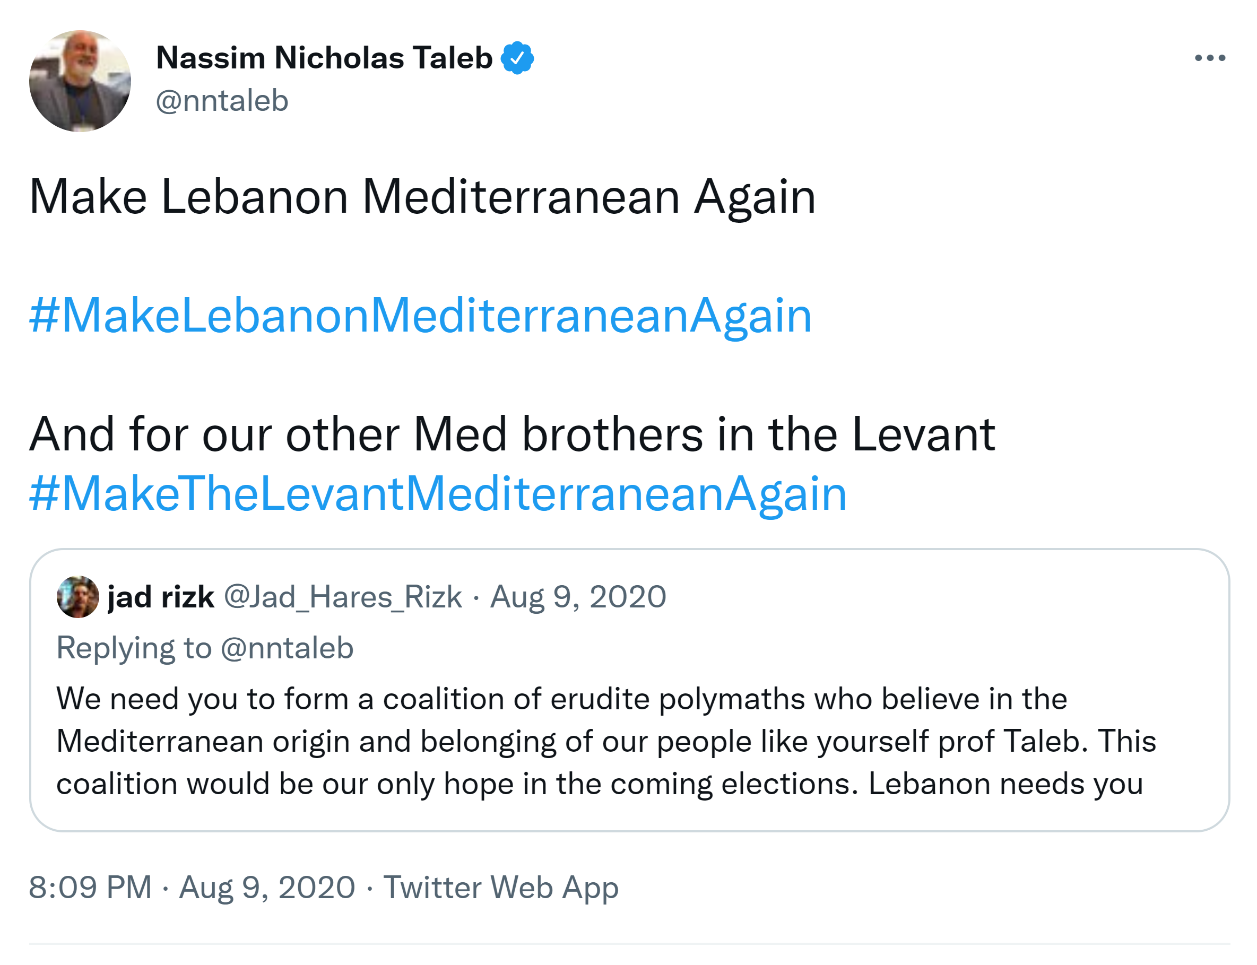Open the three-dot more options menu
The width and height of the screenshot is (1257, 965).
(1209, 58)
